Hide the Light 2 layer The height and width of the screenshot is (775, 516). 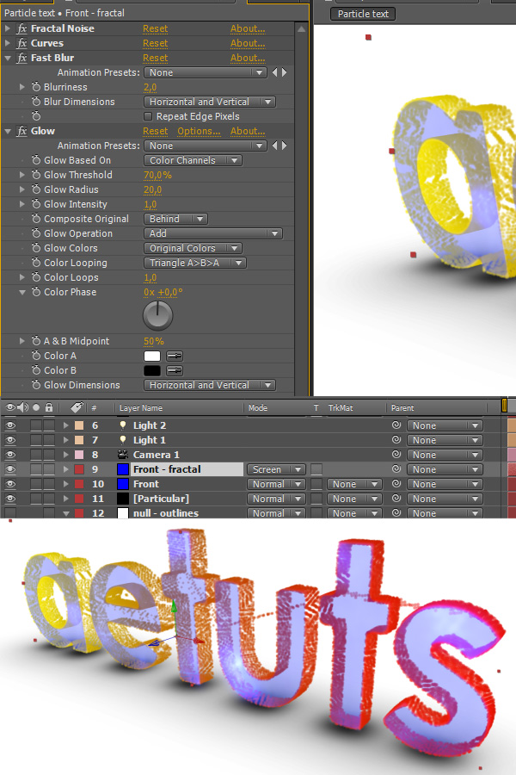click(x=10, y=425)
